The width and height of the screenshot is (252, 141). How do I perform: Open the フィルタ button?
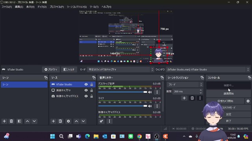pos(69,70)
